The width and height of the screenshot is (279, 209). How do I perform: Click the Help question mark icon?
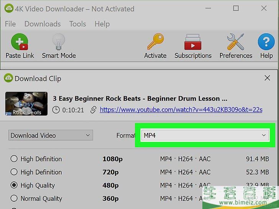[266, 43]
